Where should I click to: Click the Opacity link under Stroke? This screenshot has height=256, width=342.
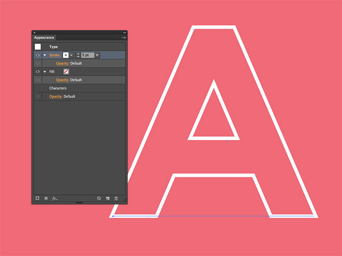coord(62,63)
